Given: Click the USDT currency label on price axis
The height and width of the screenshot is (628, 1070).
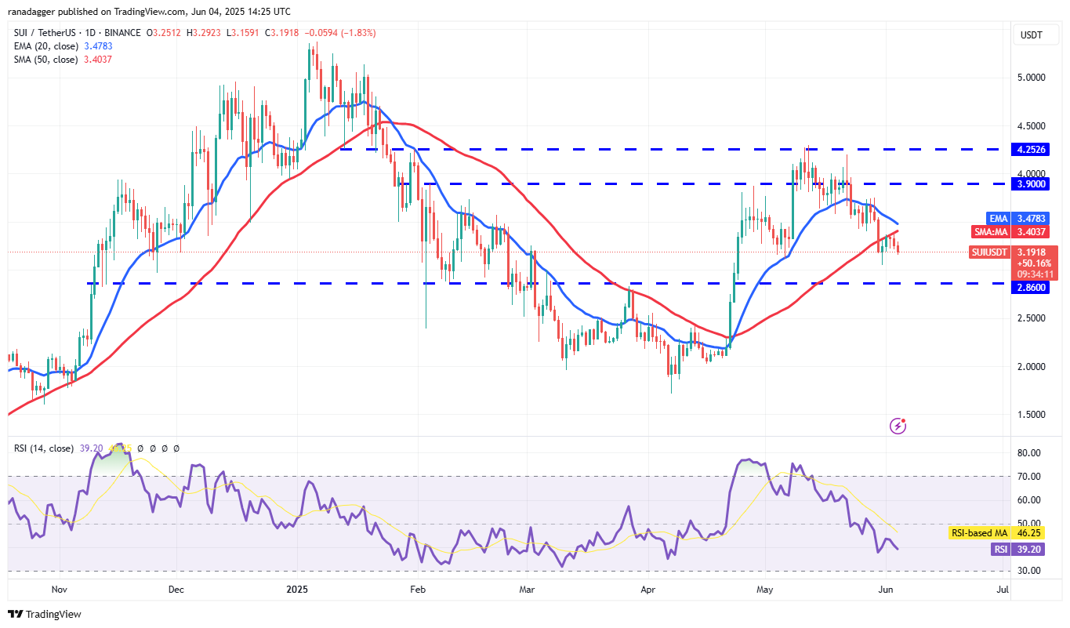Looking at the screenshot, I should [x=1030, y=34].
